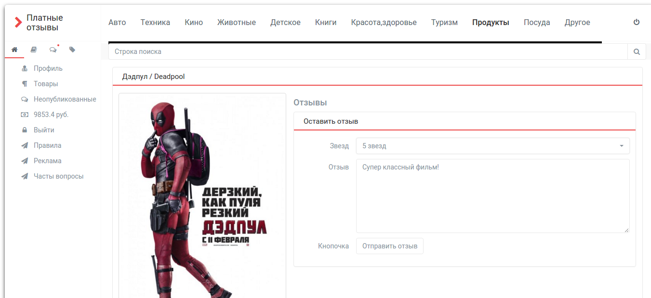Screen dimensions: 651x298
Task: Open Неопубликованные reviews link
Action: point(65,99)
